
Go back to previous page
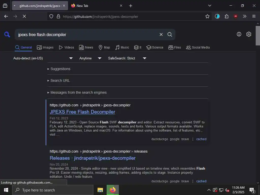6,16
